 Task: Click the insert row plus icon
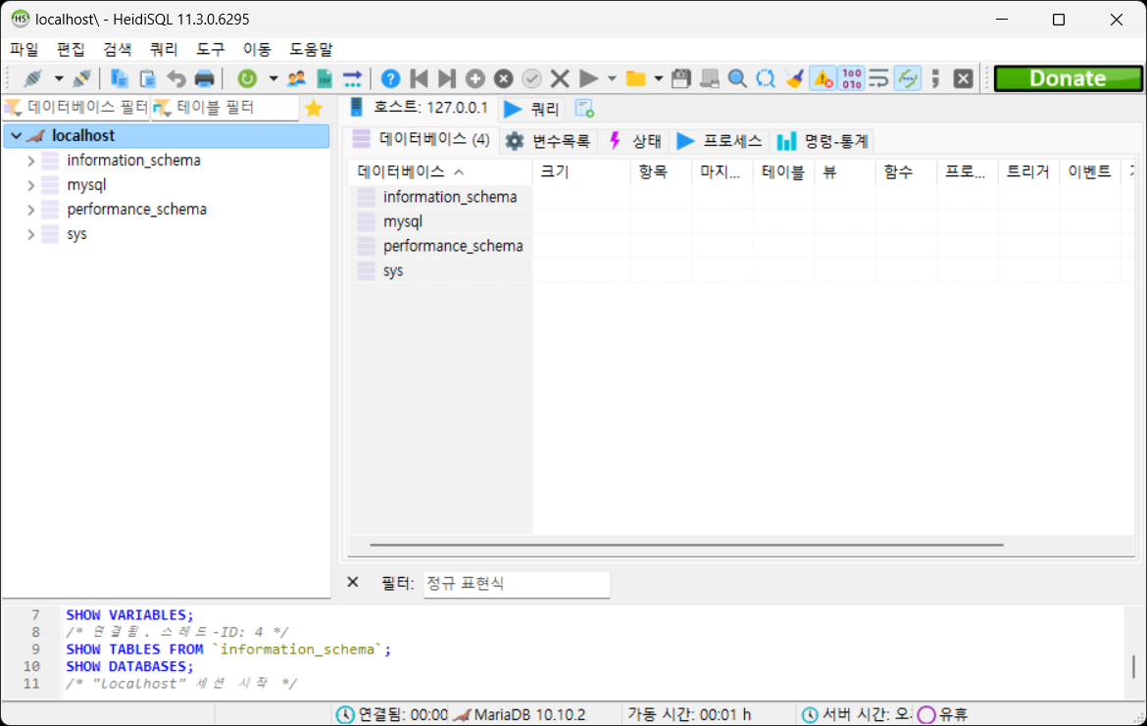point(475,78)
